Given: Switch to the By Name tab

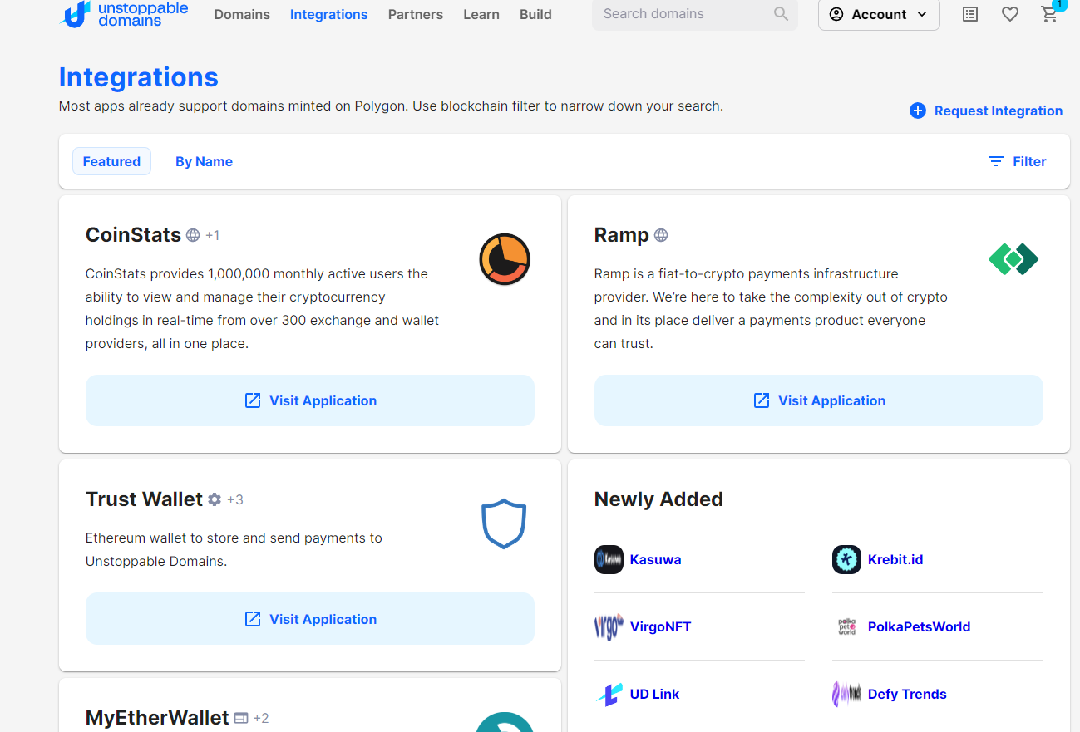Looking at the screenshot, I should click(204, 161).
